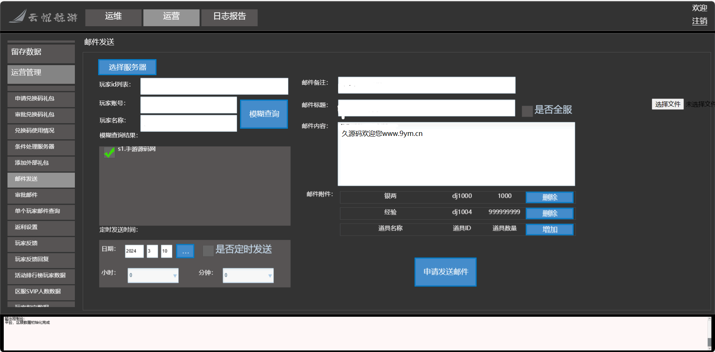Click the 选择服务器 button
Screen dimensions: 715x352
(127, 67)
